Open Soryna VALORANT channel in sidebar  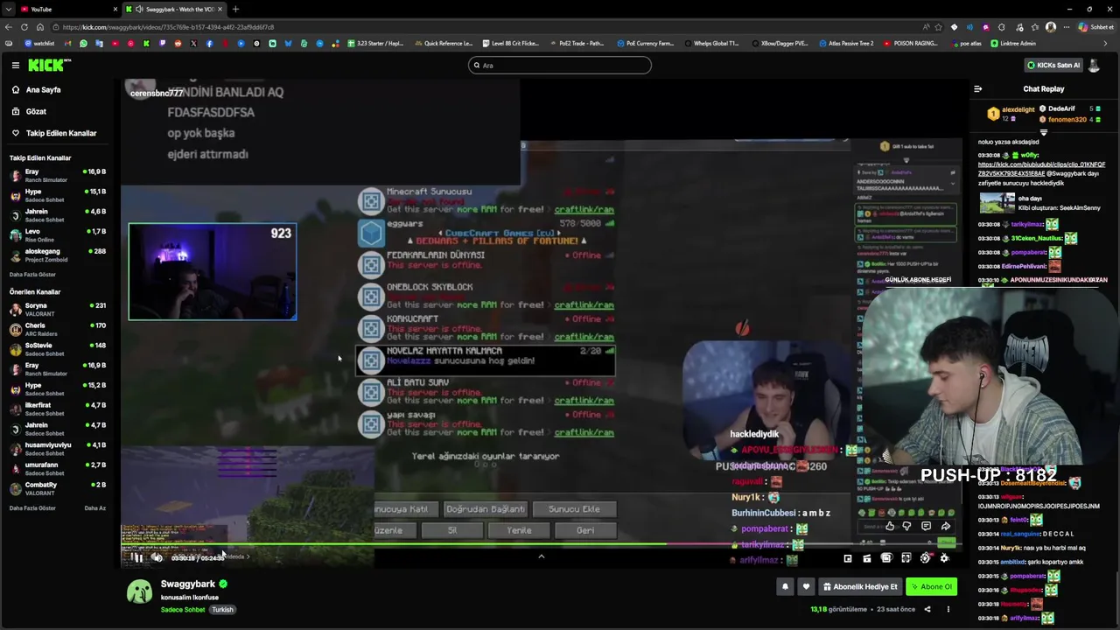[57, 309]
